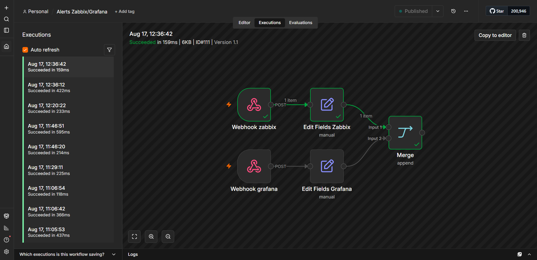Click the 200,946 star count
The height and width of the screenshot is (260, 537).
point(519,11)
